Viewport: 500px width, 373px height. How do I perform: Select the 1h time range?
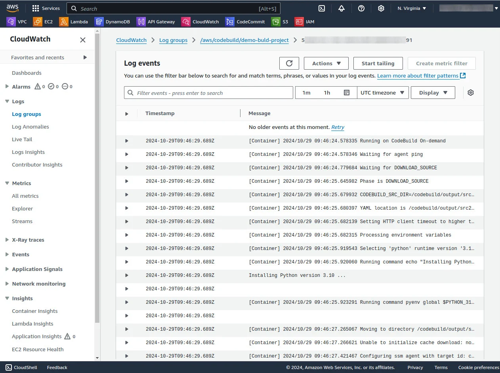pos(327,93)
